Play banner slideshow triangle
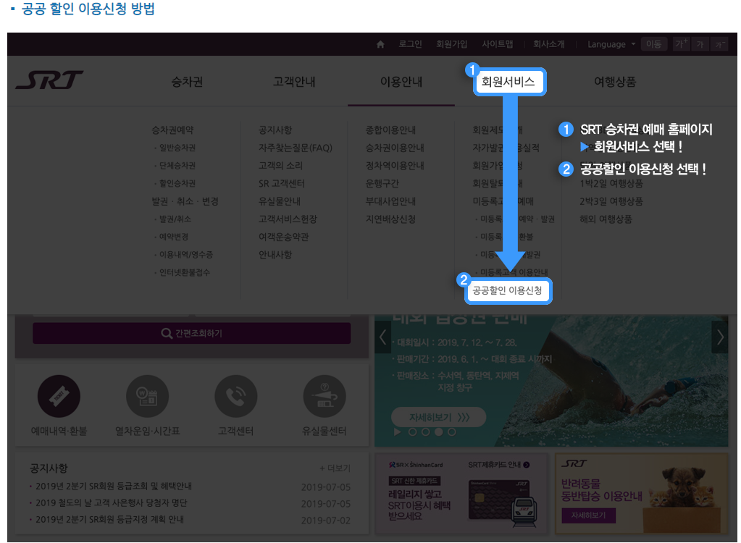 [397, 432]
